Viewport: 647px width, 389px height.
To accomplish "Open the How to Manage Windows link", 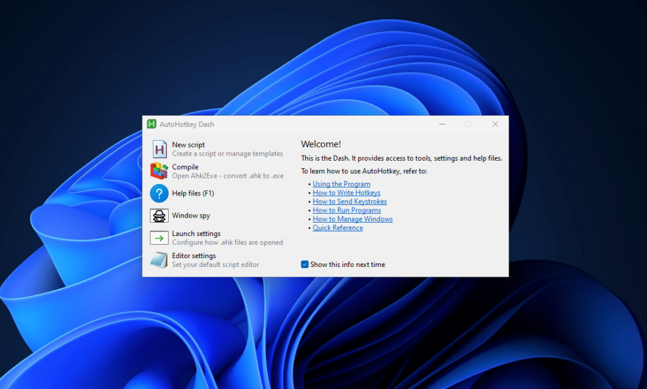I will coord(353,219).
